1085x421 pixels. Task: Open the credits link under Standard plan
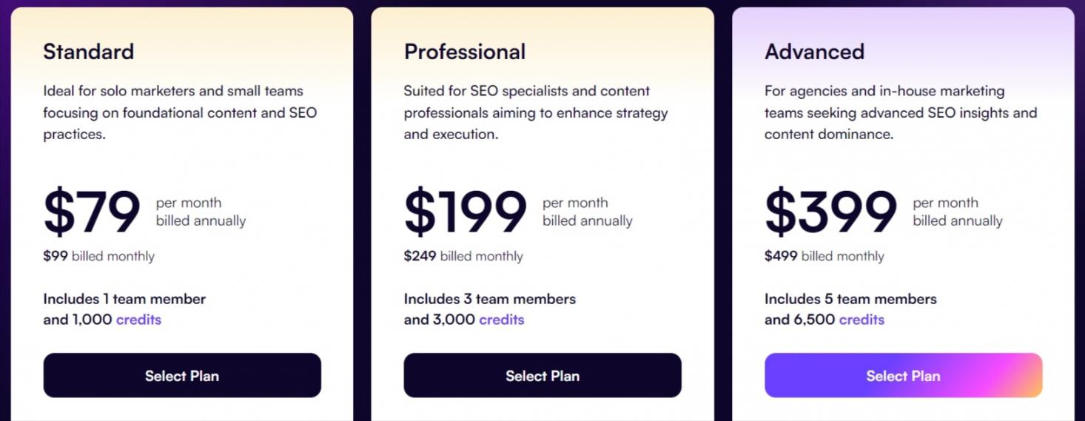coord(138,320)
